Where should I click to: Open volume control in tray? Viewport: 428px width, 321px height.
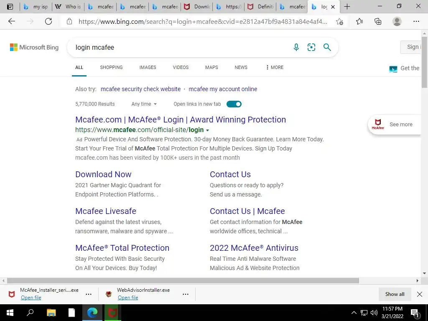point(374,313)
